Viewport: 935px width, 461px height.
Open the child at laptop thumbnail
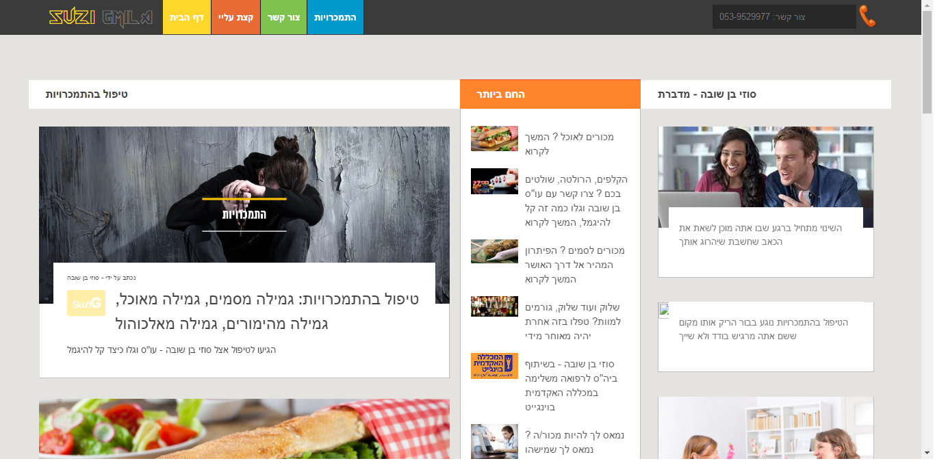pos(494,441)
